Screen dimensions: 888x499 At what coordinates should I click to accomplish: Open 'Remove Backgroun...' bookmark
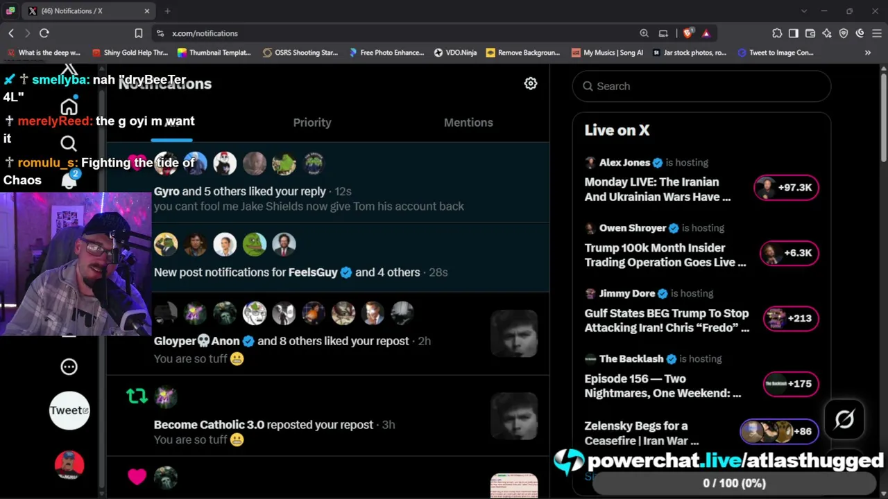[522, 53]
